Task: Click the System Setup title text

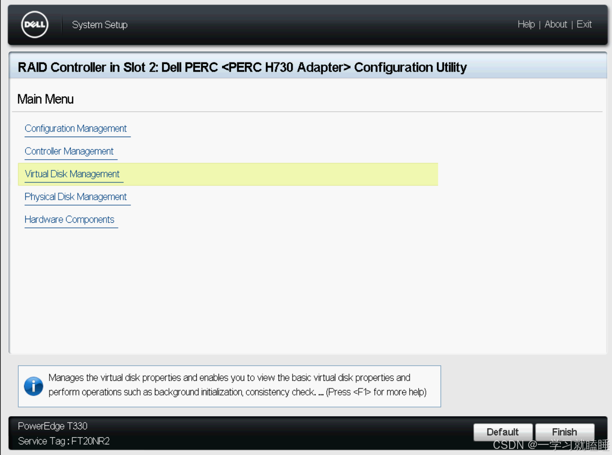Action: click(x=100, y=25)
